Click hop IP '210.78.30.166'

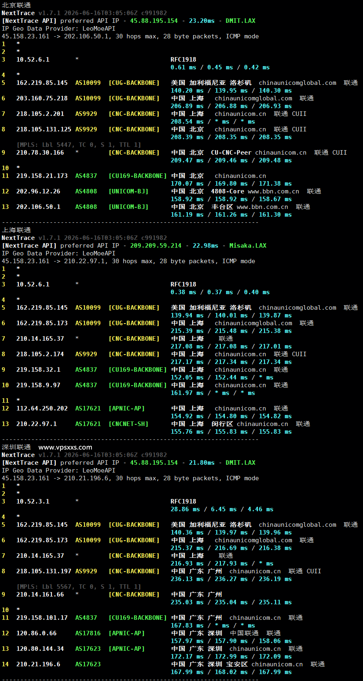click(40, 153)
